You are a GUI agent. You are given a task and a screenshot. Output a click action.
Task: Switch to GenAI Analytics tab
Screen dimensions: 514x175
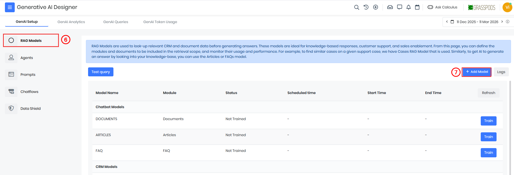71,22
